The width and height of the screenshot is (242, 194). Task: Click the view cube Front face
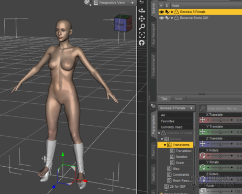[120, 25]
